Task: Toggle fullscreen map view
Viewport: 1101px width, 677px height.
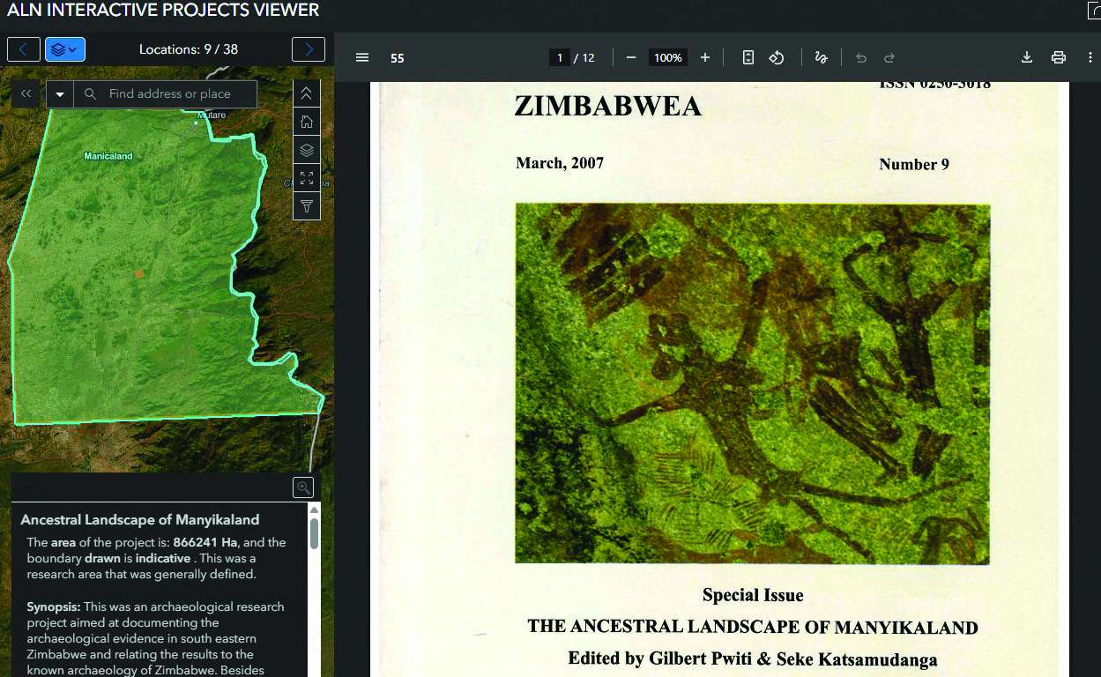Action: tap(306, 178)
